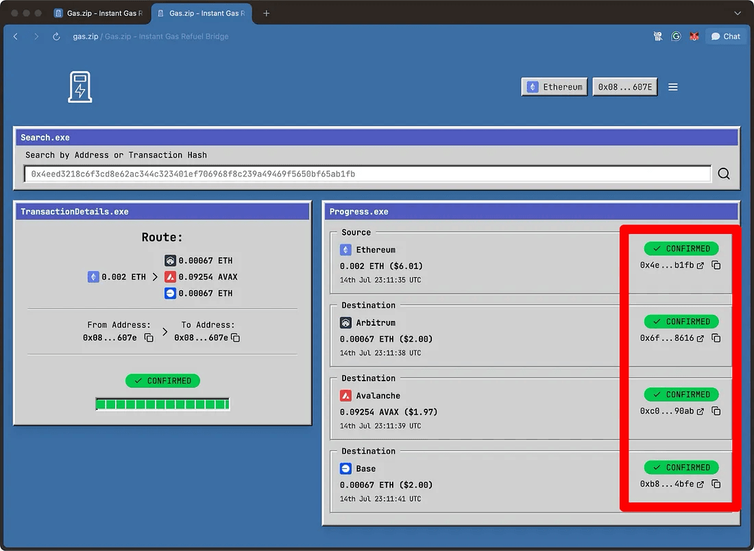This screenshot has height=551, width=754.
Task: Click the Arbitrum CONFIRMED status badge
Action: coord(681,322)
